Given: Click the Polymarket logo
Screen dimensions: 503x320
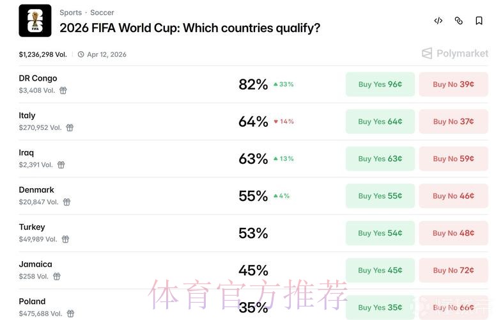Looking at the screenshot, I should coord(455,54).
